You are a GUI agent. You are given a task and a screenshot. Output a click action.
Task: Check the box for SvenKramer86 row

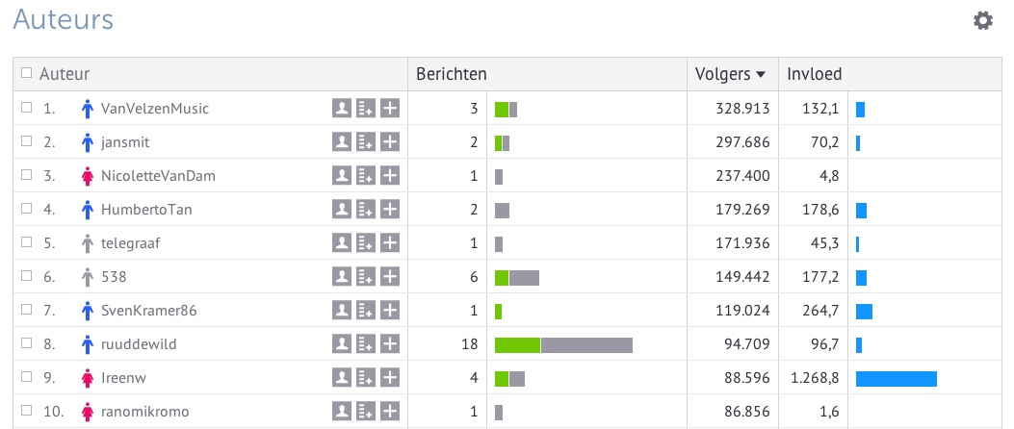point(27,311)
